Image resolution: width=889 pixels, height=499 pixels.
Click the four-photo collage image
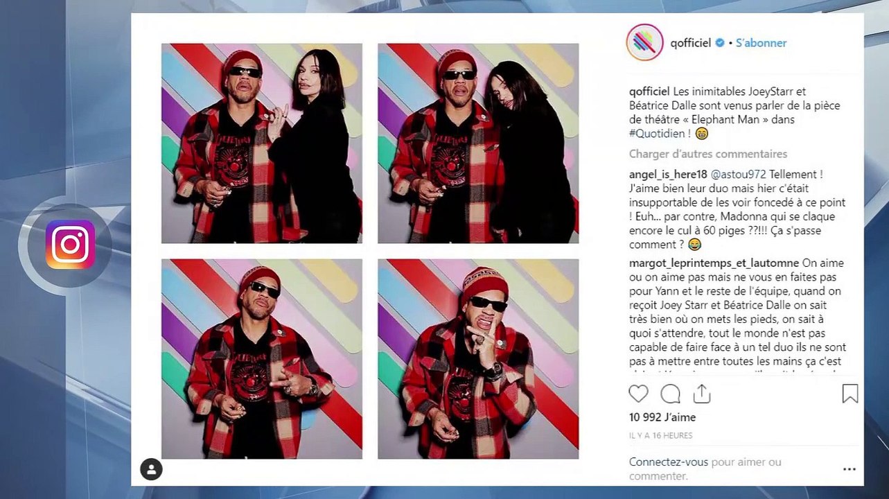(370, 251)
